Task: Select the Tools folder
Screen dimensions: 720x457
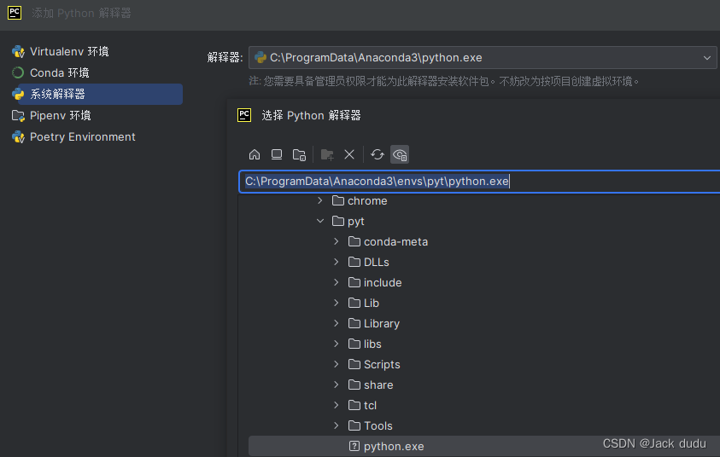Action: coord(370,425)
